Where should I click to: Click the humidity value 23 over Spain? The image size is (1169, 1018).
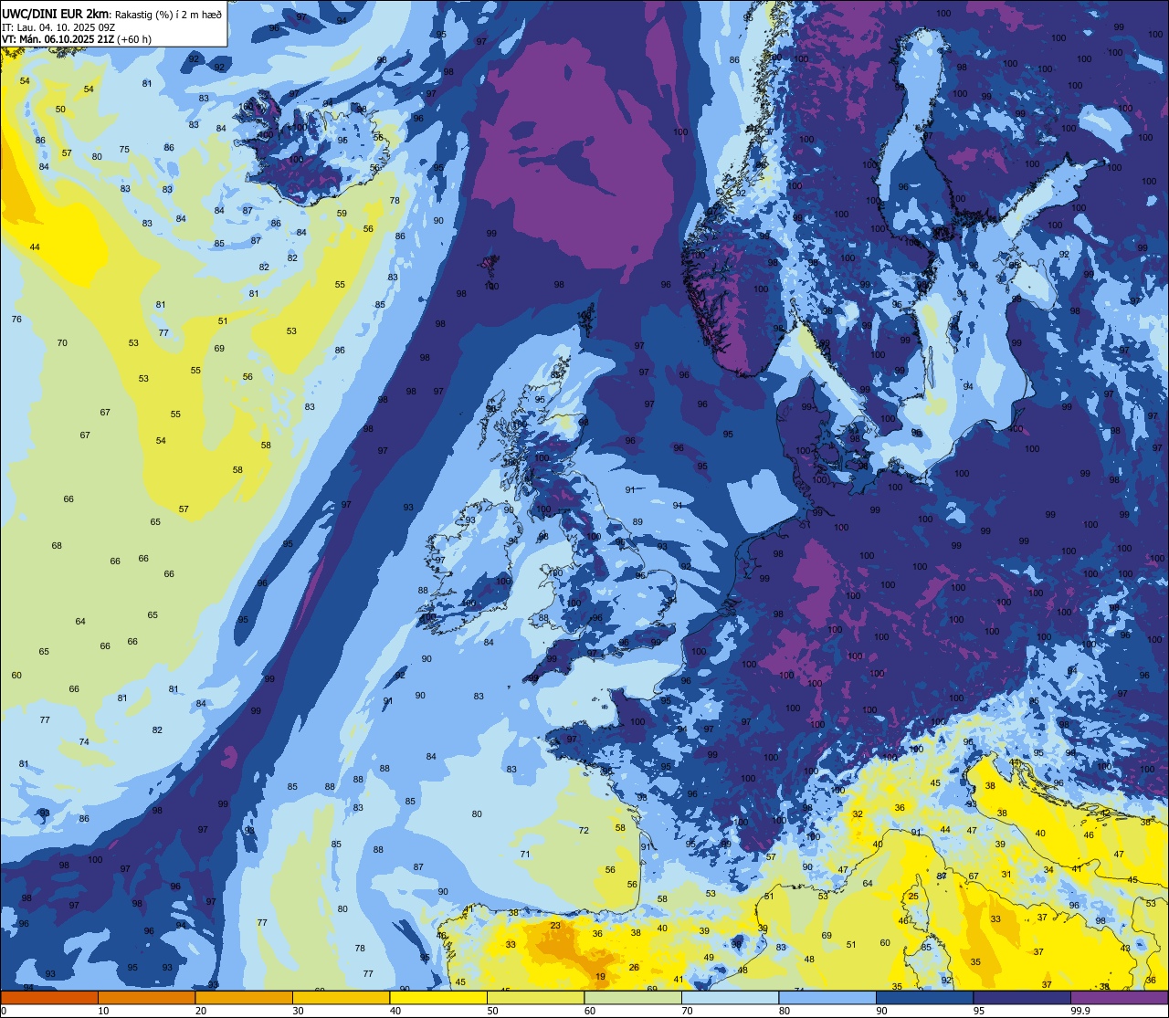click(x=555, y=926)
